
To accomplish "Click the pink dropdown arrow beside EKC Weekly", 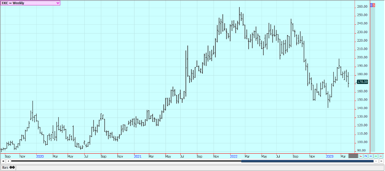I will 58,3.
